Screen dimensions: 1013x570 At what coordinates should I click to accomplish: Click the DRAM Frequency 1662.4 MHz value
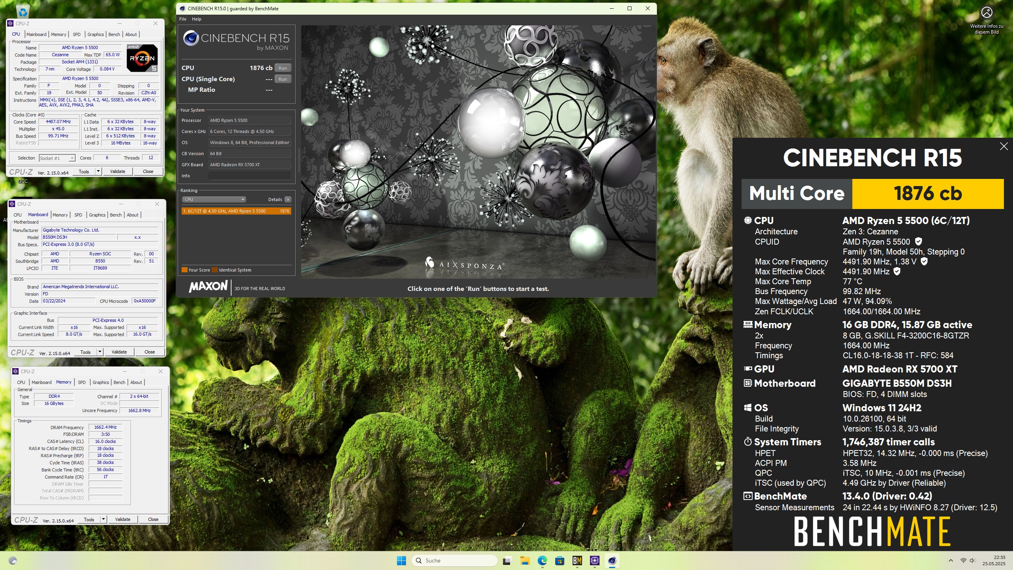pos(105,427)
